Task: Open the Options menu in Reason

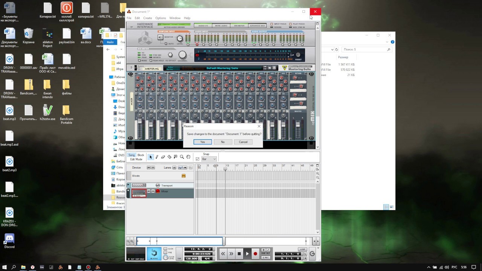Action: (160, 18)
